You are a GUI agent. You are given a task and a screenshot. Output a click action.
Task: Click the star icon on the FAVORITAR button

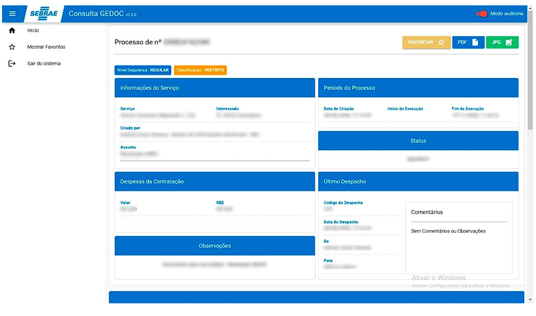click(x=441, y=42)
